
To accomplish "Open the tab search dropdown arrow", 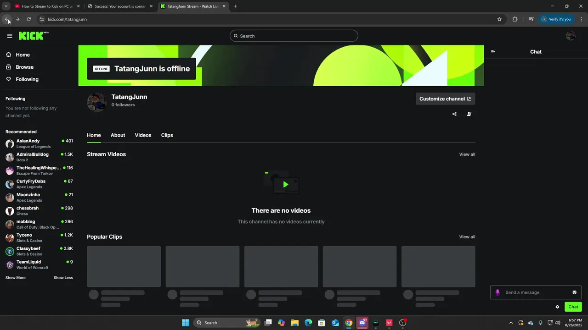I will point(6,6).
